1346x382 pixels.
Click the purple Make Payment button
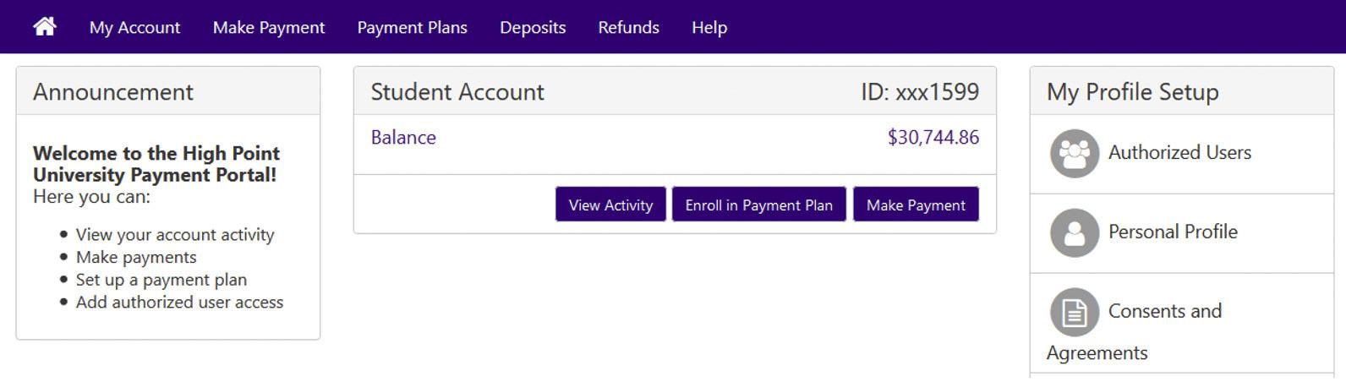coord(916,205)
